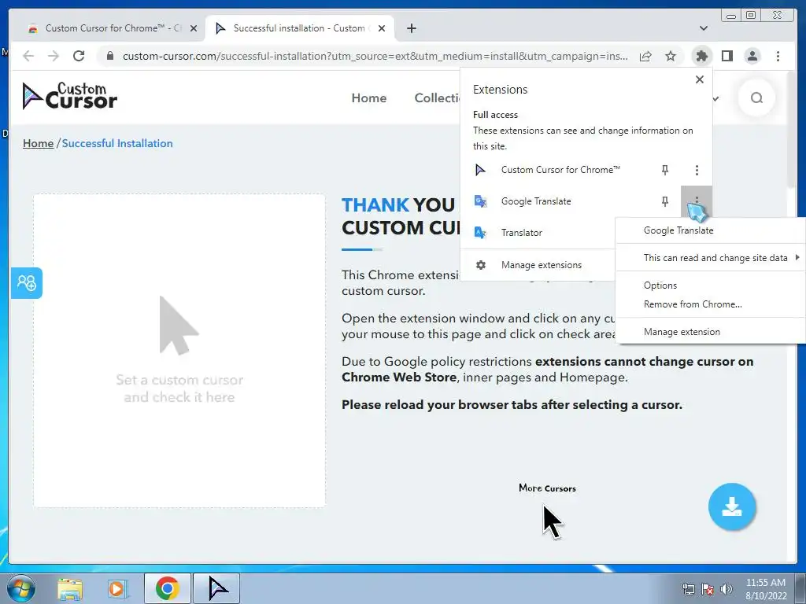Click the More Cursors link
This screenshot has height=604, width=806.
[547, 488]
